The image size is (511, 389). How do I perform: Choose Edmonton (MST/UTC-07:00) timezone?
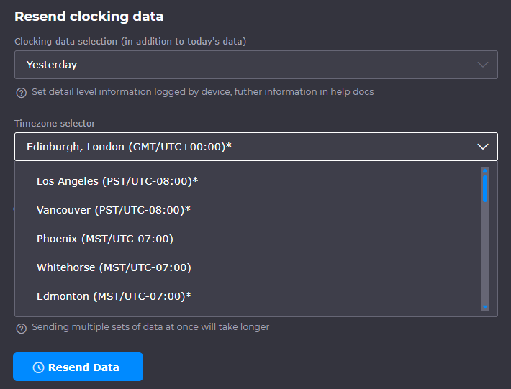(114, 296)
